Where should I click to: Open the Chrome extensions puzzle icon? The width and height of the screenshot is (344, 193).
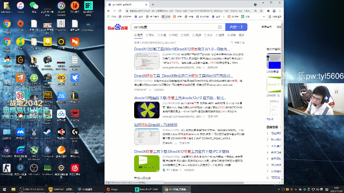point(268,11)
